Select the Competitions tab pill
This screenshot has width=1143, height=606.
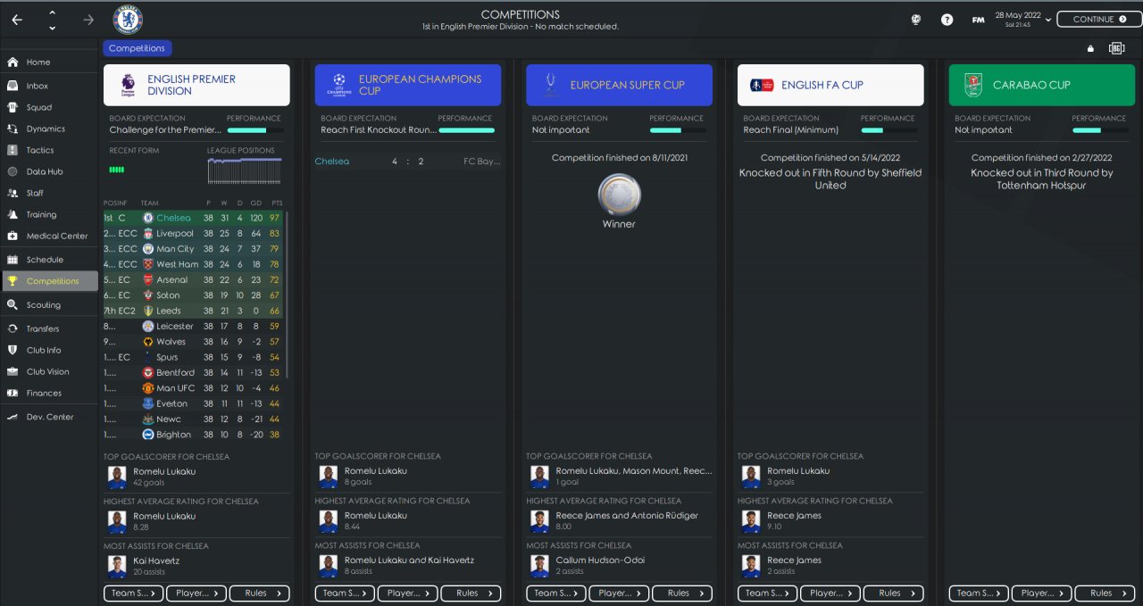click(137, 49)
